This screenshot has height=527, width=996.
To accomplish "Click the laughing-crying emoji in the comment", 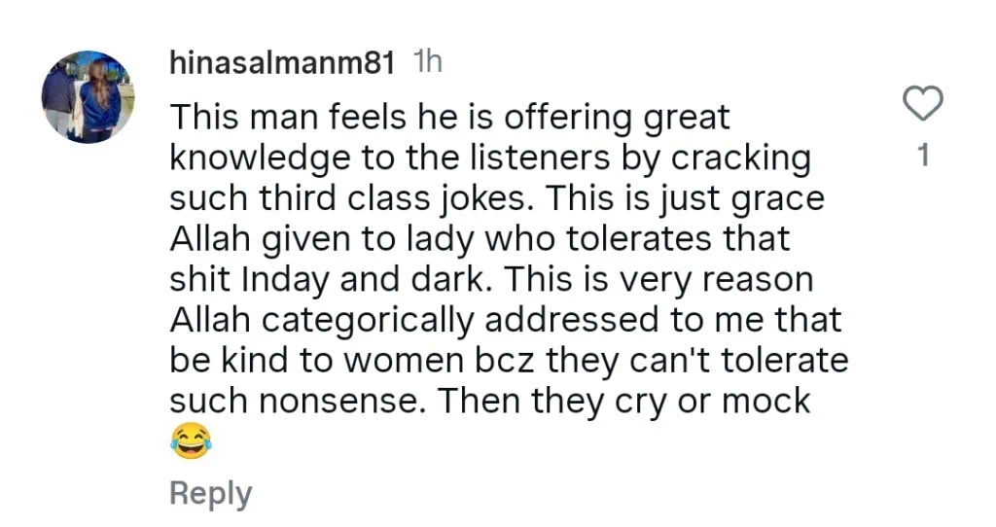I will click(x=191, y=442).
